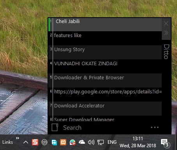Screen dimensions: 177x150
Task: Click the Links toolbar label
Action: click(x=7, y=142)
